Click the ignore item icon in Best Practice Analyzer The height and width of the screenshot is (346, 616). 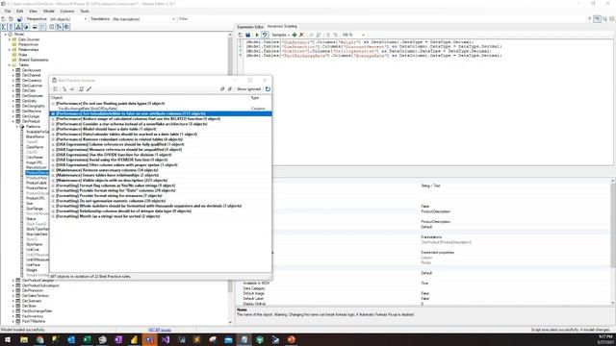click(72, 89)
